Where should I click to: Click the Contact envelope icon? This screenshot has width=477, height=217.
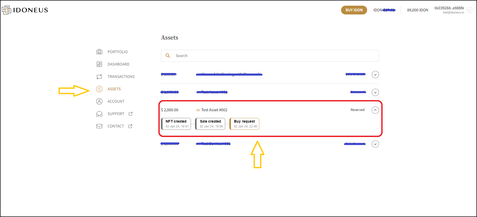(x=99, y=126)
